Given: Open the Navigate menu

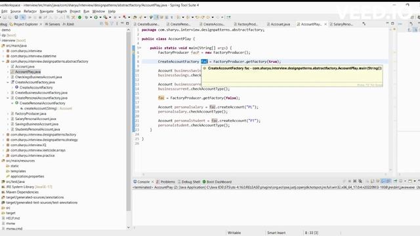Looking at the screenshot, I should 47,11.
